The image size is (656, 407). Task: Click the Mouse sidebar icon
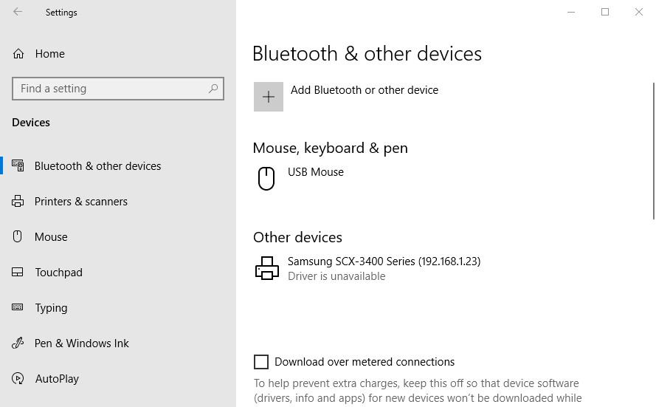17,236
